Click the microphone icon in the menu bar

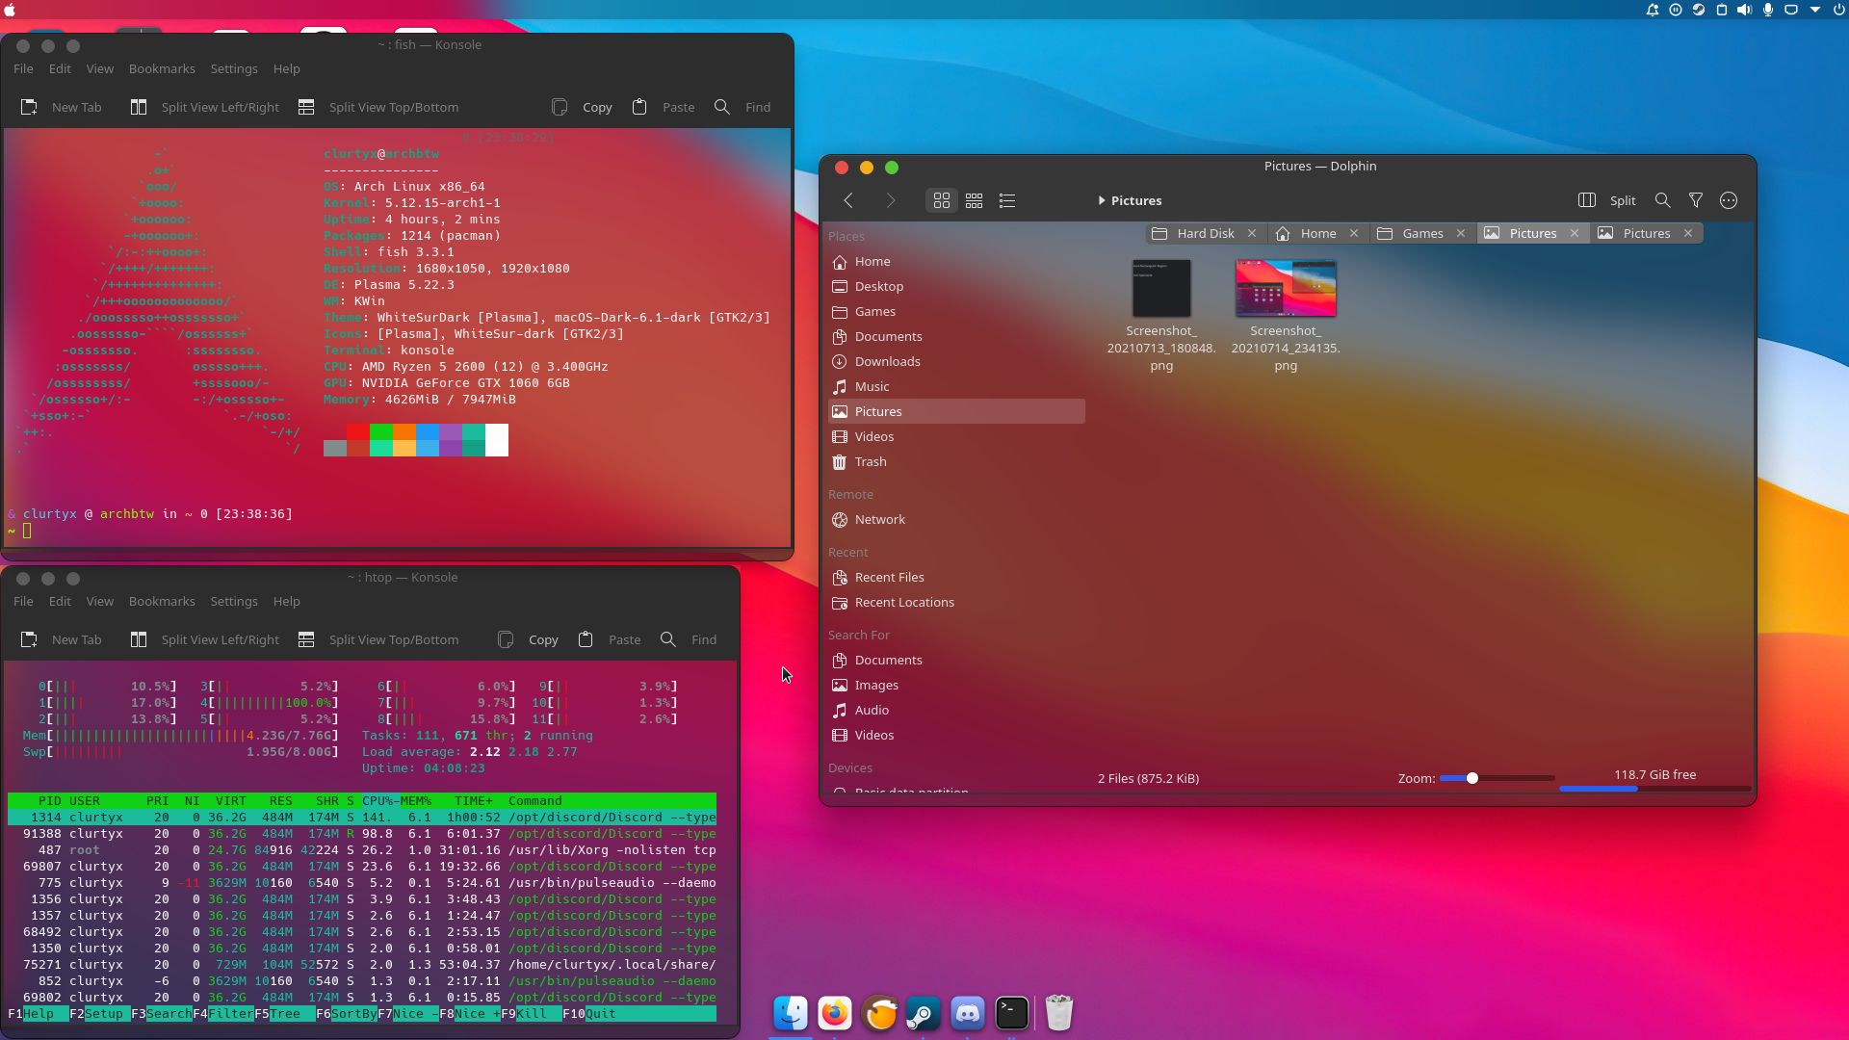[x=1767, y=10]
